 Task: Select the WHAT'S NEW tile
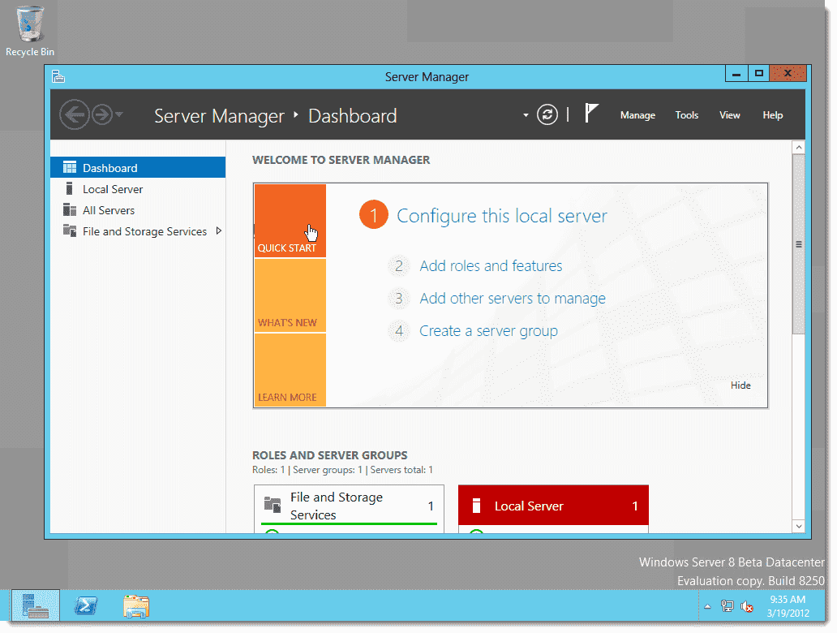click(x=290, y=295)
